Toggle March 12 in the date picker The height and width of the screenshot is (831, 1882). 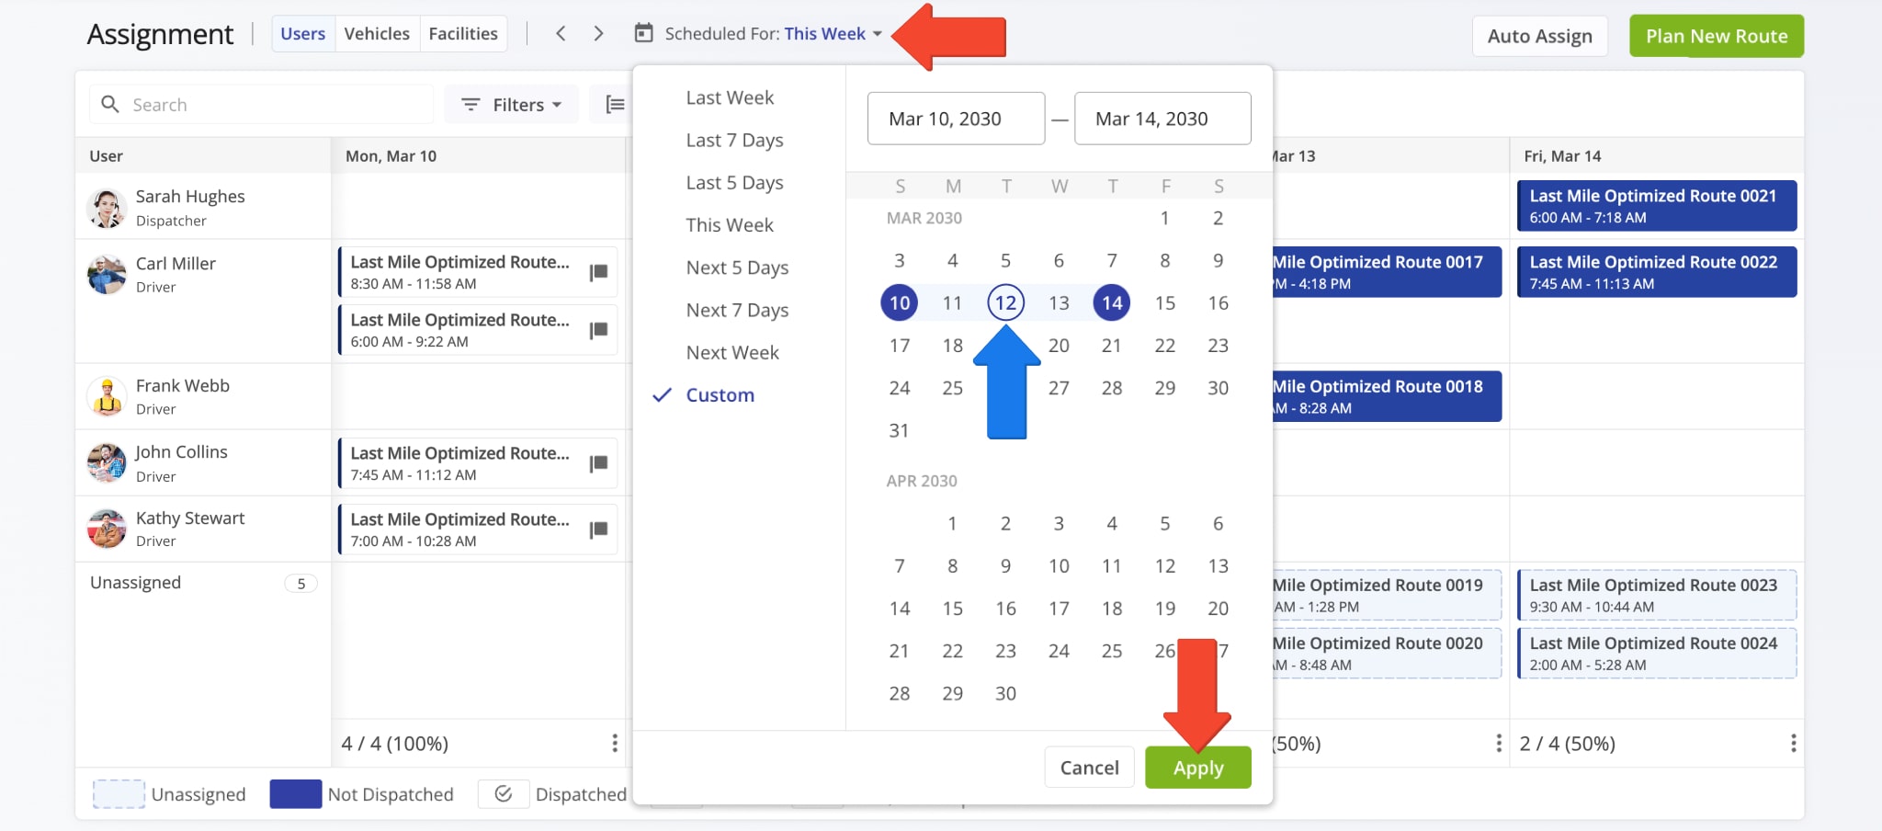pos(1005,302)
